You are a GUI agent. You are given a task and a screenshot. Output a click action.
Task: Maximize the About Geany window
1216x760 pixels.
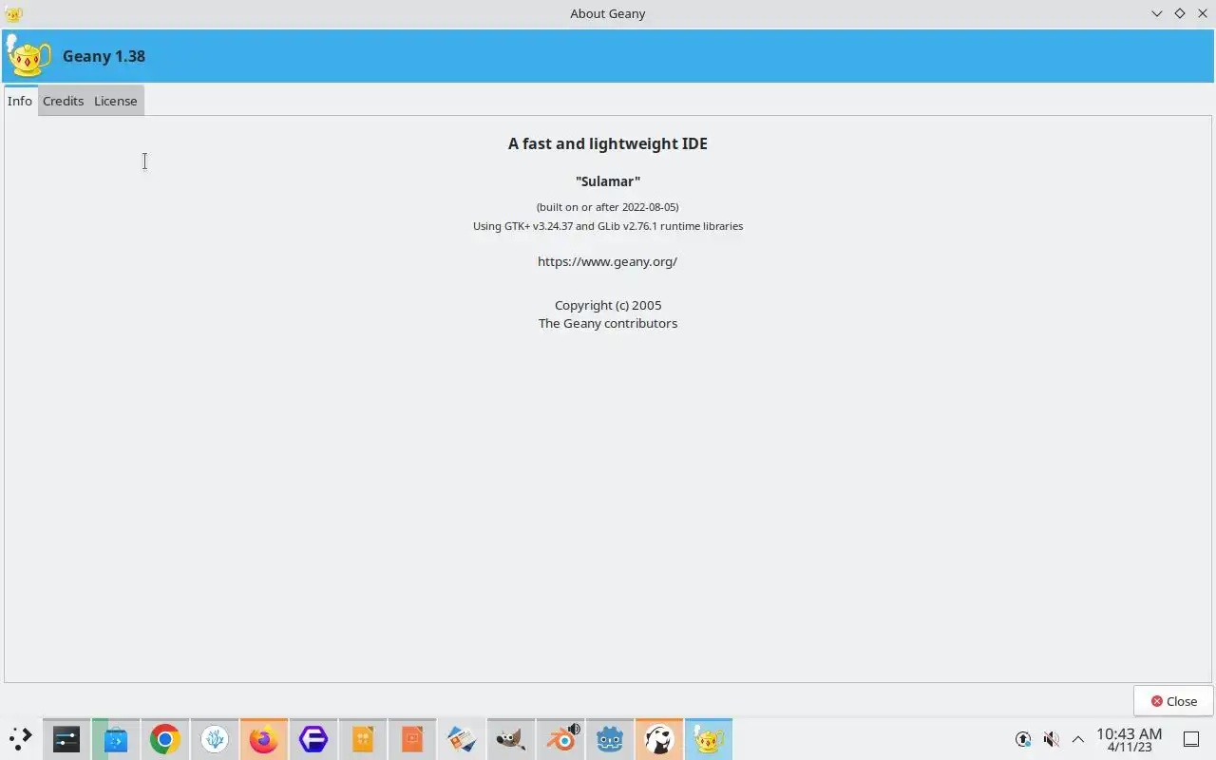tap(1180, 13)
